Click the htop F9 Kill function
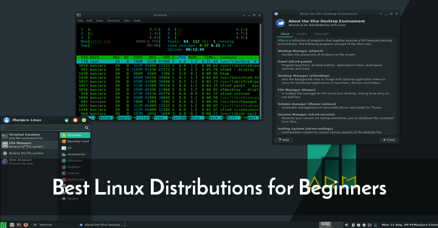The height and width of the screenshot is (228, 438). (231, 118)
